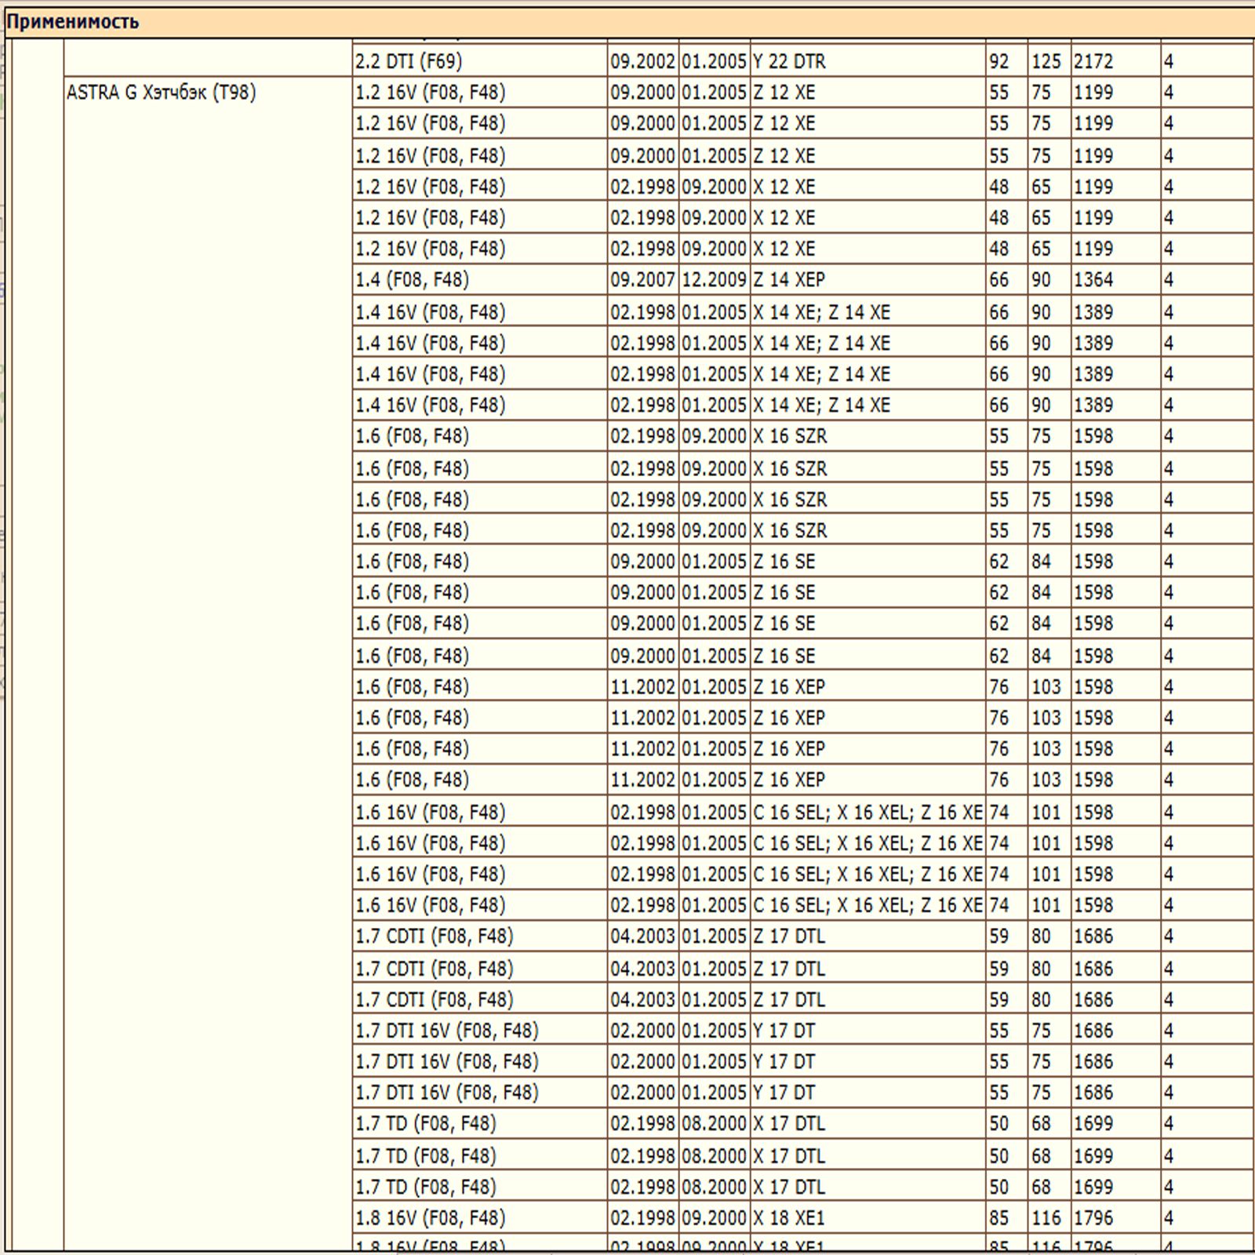Click the first X 14 XE; Z 14 XE cell

tap(868, 312)
